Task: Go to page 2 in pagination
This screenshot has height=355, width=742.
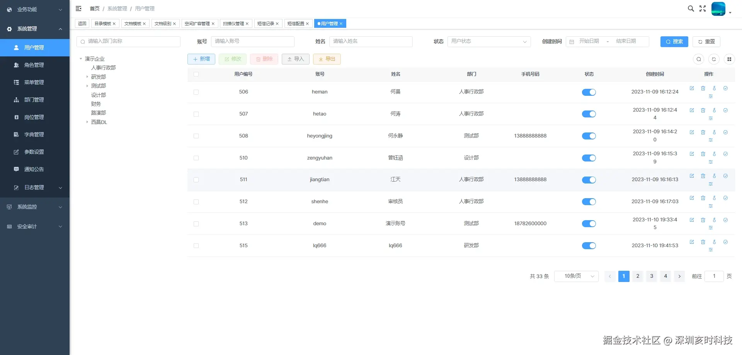Action: click(x=638, y=276)
